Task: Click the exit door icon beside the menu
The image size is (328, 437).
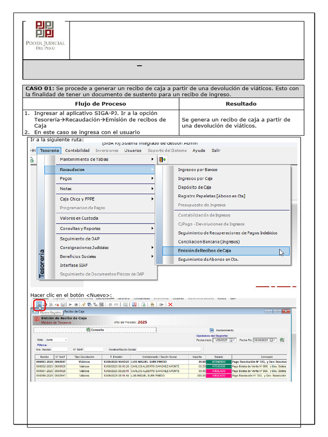Action: click(162, 160)
